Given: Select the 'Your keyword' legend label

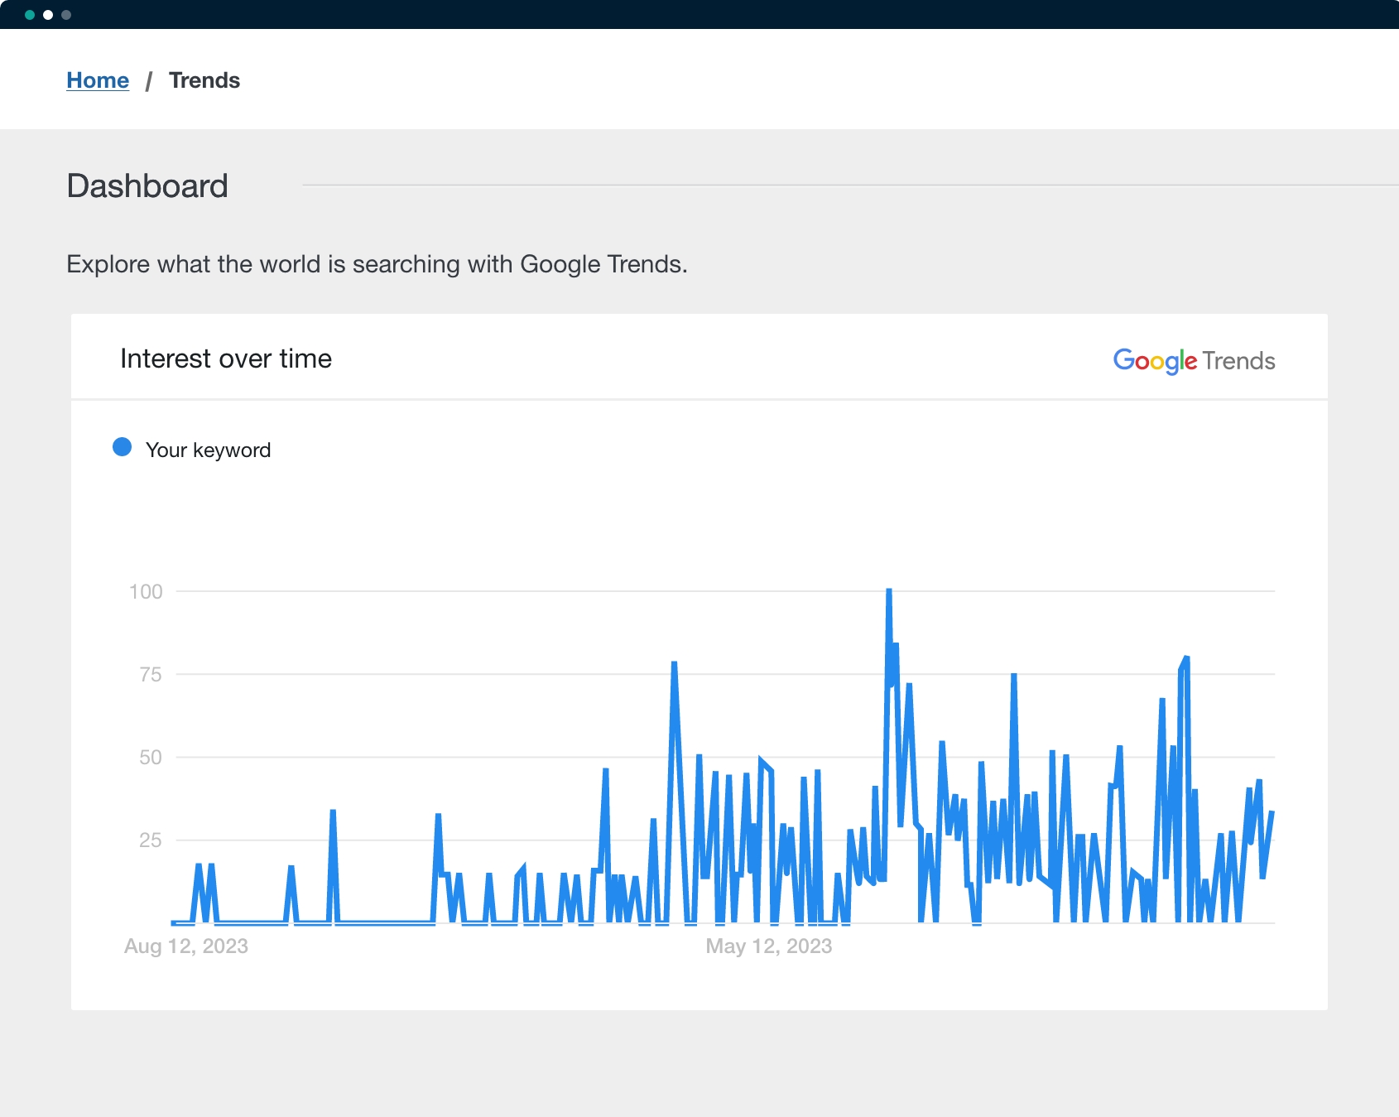Looking at the screenshot, I should 209,450.
